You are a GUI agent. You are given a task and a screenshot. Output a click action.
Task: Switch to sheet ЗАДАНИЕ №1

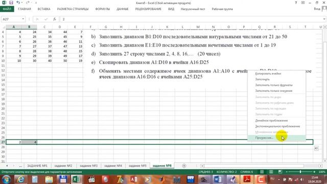[37, 166]
